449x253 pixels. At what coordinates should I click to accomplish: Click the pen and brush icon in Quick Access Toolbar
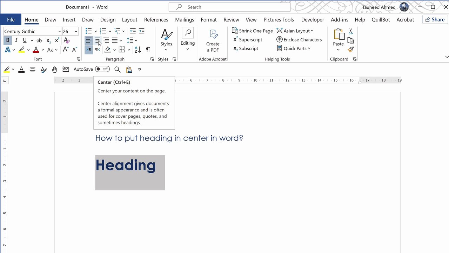coord(43,70)
